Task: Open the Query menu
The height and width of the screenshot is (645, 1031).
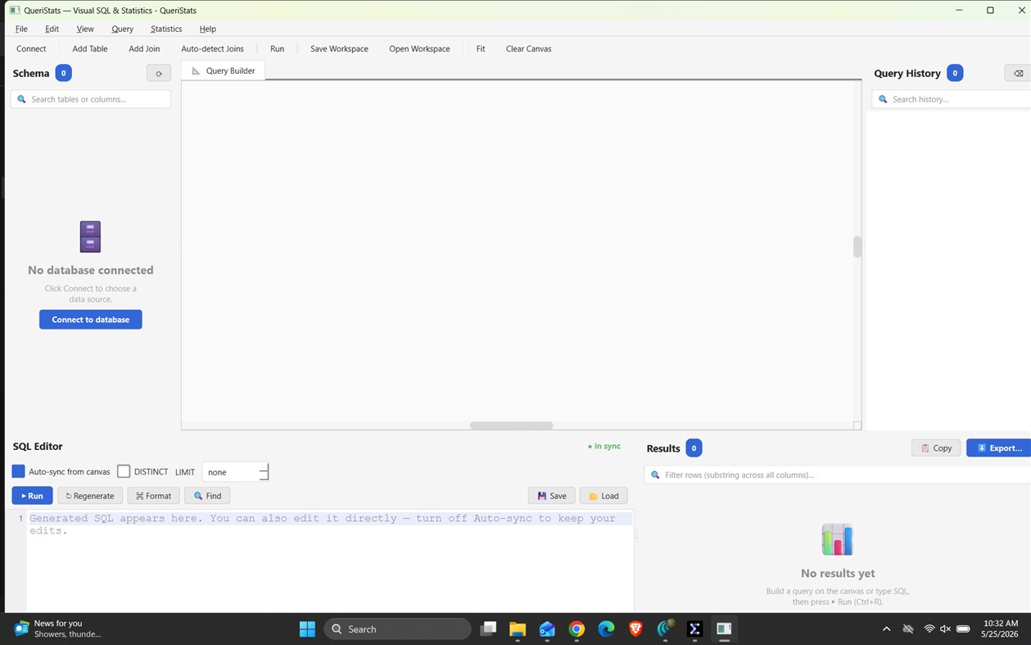Action: click(122, 29)
